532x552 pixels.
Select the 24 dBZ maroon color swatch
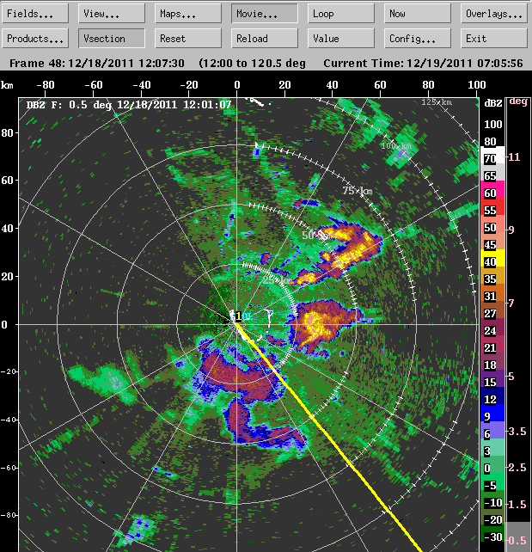[x=492, y=327]
